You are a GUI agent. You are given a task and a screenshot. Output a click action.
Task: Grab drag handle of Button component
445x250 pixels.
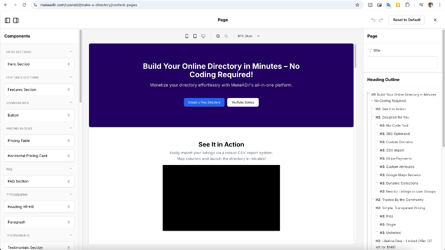click(68, 115)
